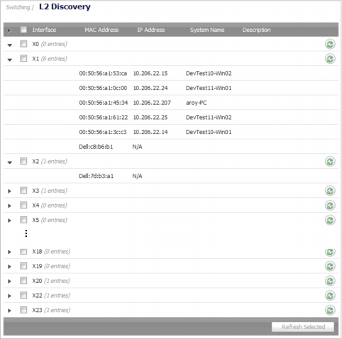342x339 pixels.
Task: Expand the X20 interface row
Action: tap(9, 282)
